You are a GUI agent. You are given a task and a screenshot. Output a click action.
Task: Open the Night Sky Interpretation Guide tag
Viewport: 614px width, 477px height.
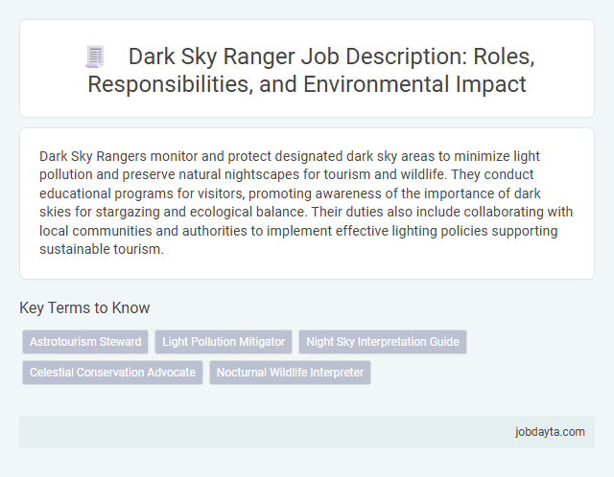[x=383, y=342]
